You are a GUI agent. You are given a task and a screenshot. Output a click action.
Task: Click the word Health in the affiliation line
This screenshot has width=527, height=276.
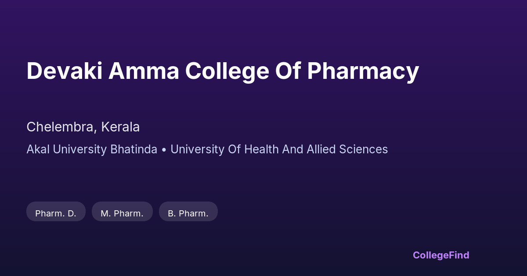262,149
